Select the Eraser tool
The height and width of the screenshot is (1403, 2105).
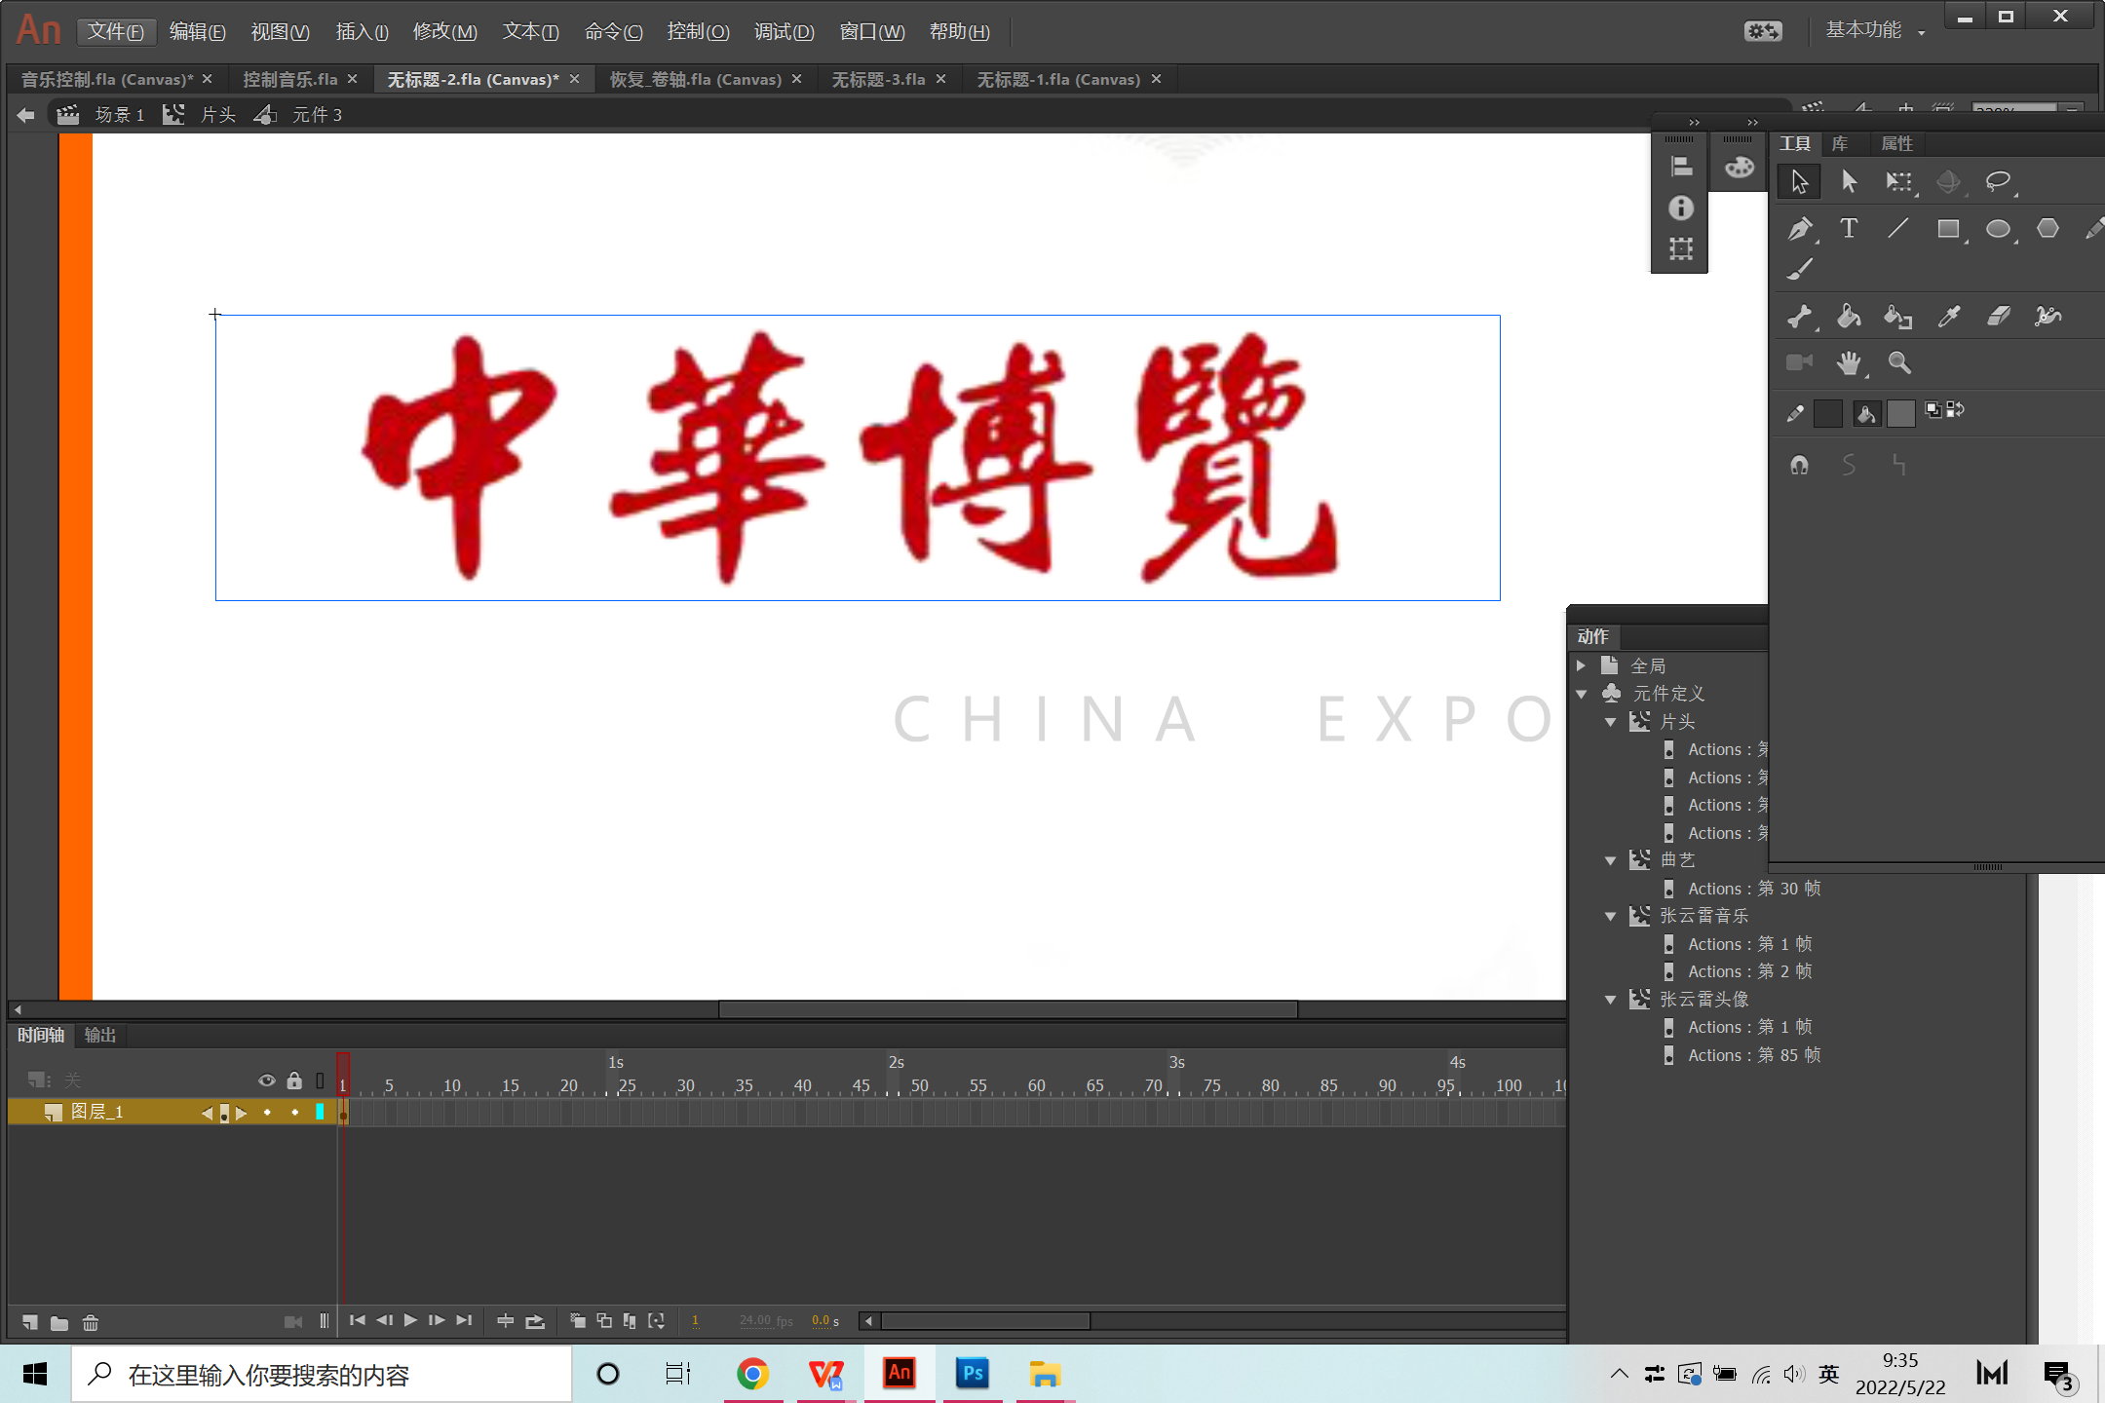click(x=1998, y=316)
